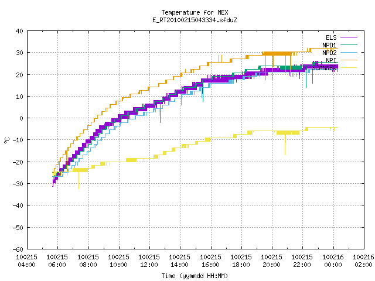This screenshot has height=281, width=375.
Task: Click the y-axis label 0
Action: [x=22, y=118]
